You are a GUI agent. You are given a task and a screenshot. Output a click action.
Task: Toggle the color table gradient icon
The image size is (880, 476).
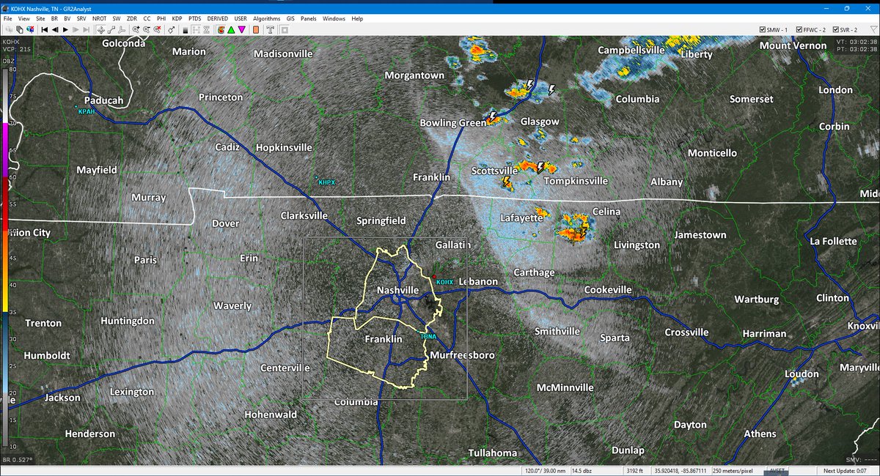coord(186,29)
